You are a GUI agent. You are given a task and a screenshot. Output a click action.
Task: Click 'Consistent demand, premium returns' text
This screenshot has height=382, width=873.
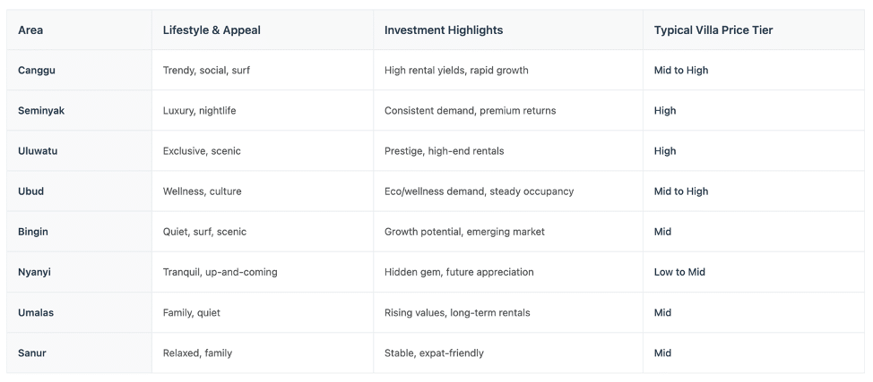pos(470,111)
